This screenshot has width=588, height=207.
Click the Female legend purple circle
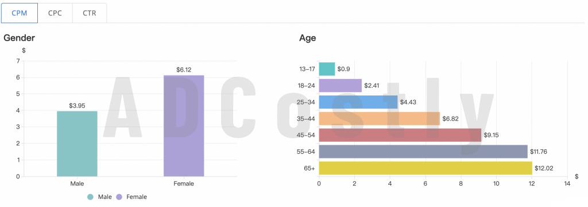click(119, 197)
